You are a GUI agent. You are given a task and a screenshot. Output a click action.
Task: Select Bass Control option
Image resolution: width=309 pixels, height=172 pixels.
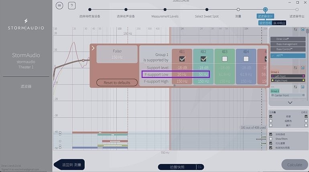(288, 49)
